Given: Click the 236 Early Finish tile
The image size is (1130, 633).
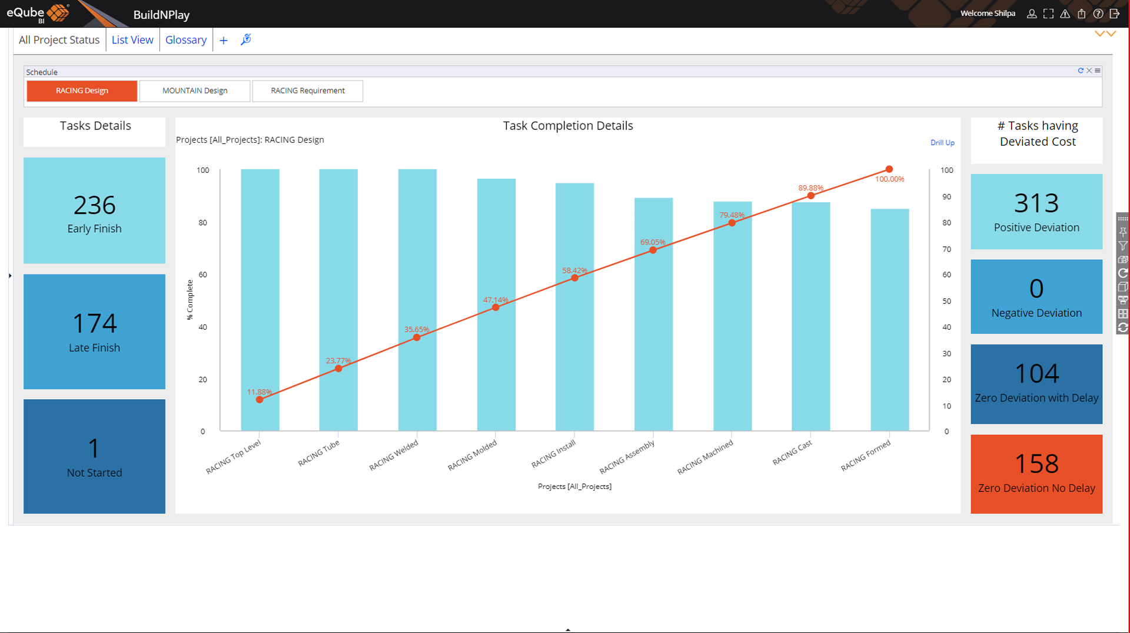Looking at the screenshot, I should click(x=94, y=210).
